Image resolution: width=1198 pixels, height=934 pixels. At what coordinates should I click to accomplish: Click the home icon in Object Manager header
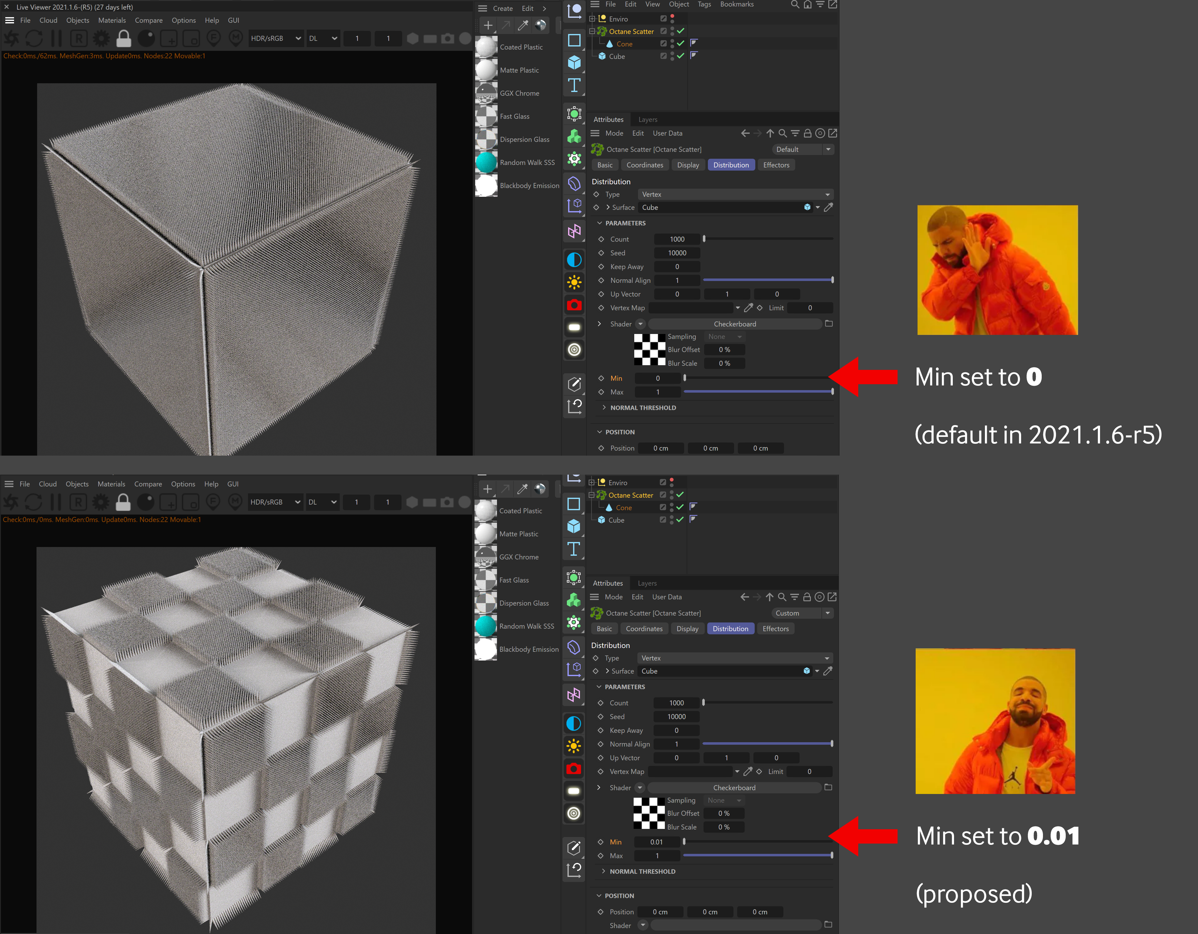(807, 4)
